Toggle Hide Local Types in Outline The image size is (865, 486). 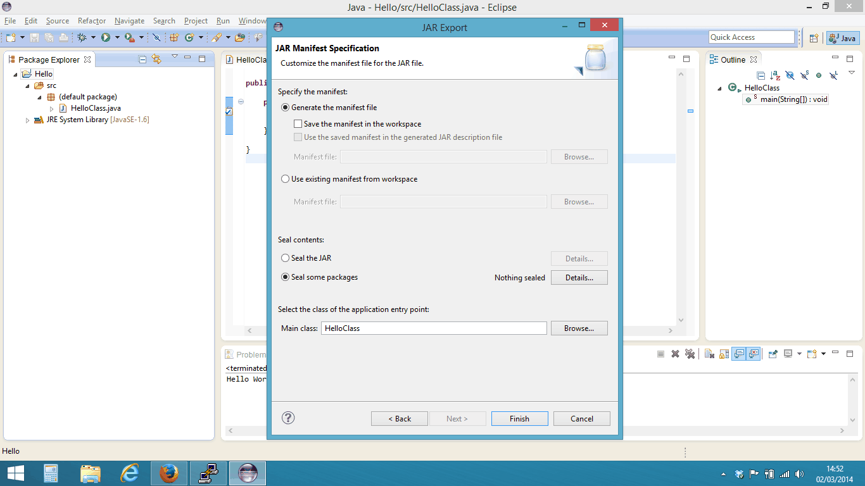click(x=833, y=75)
